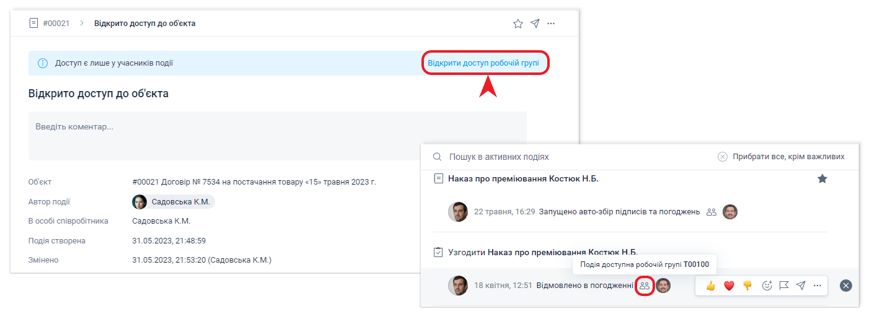Click the send icon in the reaction toolbar
This screenshot has width=872, height=319.
point(801,286)
